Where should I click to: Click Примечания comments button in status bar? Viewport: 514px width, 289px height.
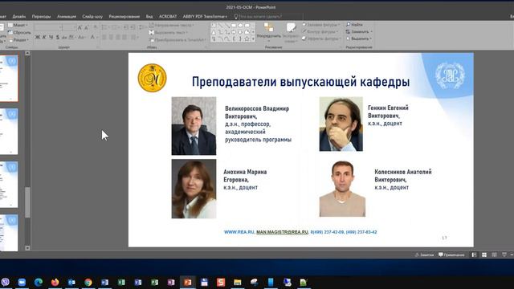(x=451, y=254)
